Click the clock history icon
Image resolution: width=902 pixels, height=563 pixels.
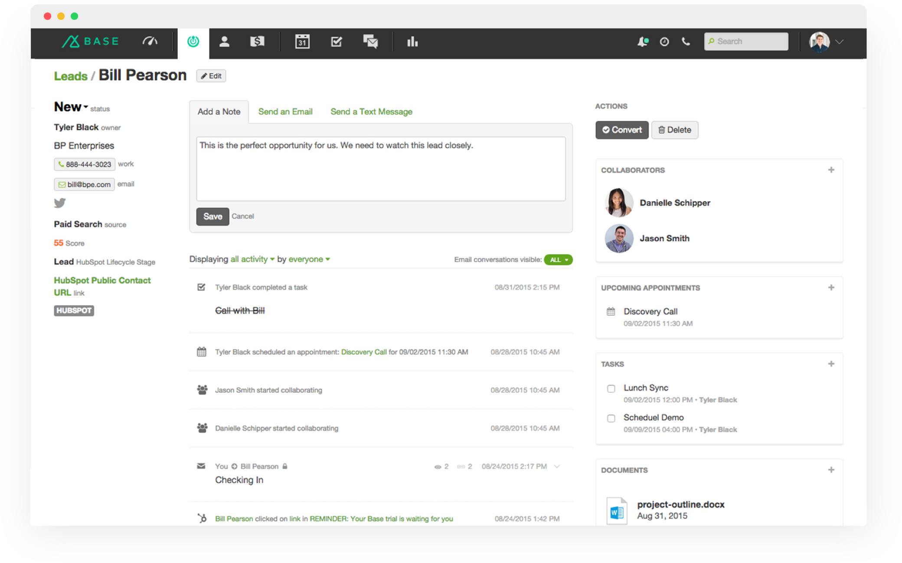pos(664,42)
